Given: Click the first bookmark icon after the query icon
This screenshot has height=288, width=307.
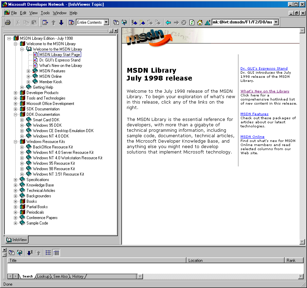Looking at the screenshot, I should pyautogui.click(x=134, y=22).
